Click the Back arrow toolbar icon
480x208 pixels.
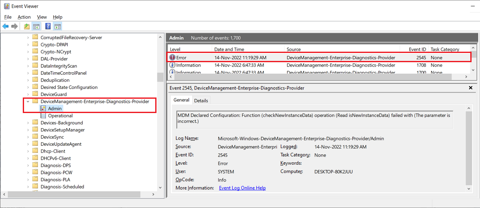tap(5, 26)
